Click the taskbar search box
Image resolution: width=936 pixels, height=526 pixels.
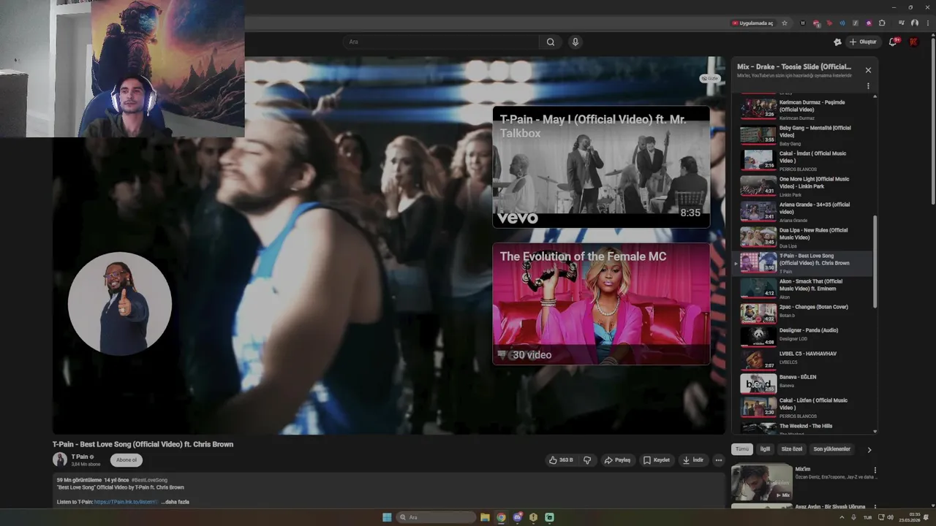(x=437, y=517)
